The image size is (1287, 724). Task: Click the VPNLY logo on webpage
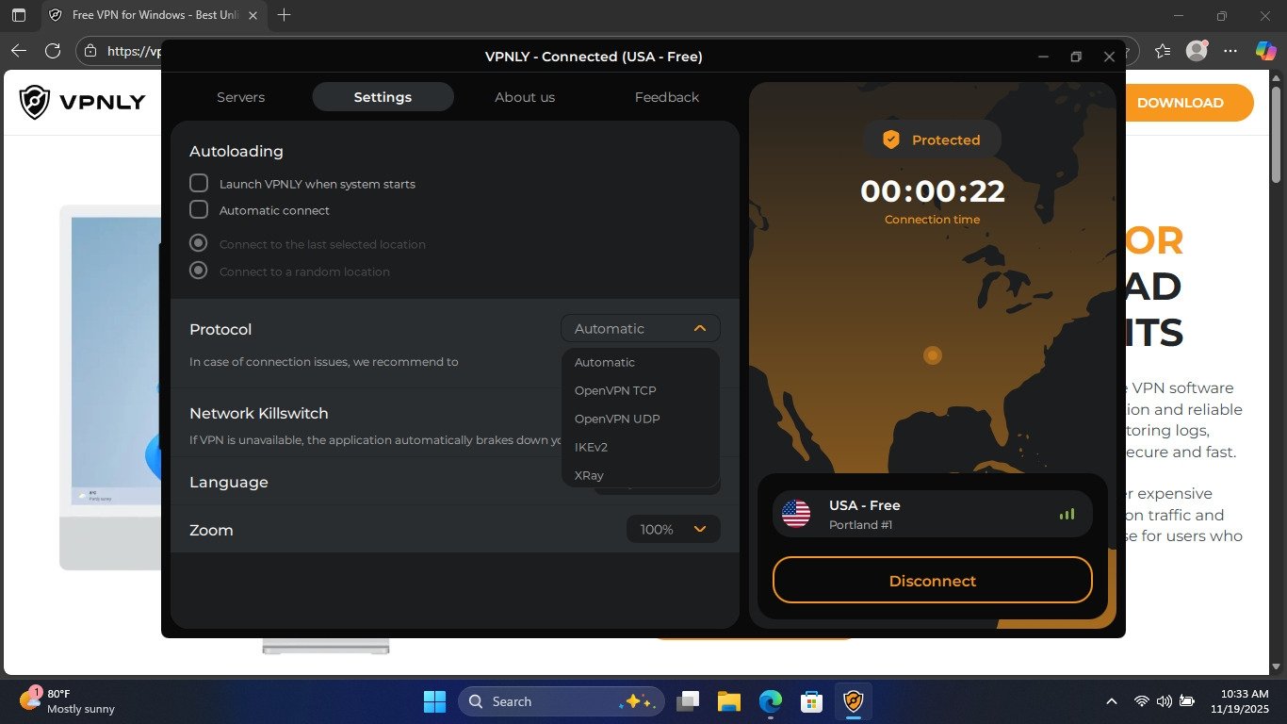point(83,102)
